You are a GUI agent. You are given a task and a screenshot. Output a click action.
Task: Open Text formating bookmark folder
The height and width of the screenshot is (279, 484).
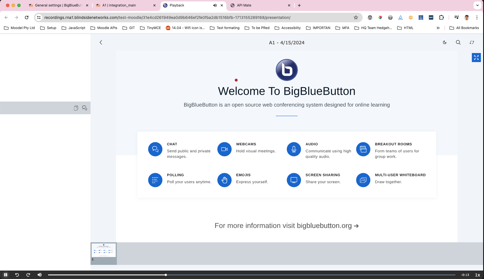(x=225, y=28)
